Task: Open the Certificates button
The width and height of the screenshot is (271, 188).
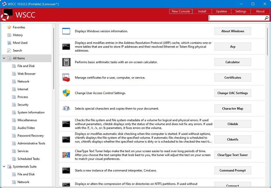Action: click(233, 77)
